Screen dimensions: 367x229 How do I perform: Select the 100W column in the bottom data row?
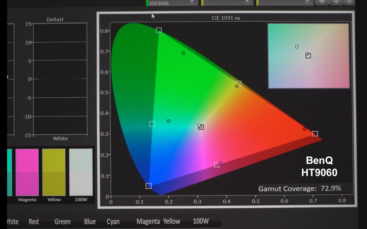[x=201, y=221]
